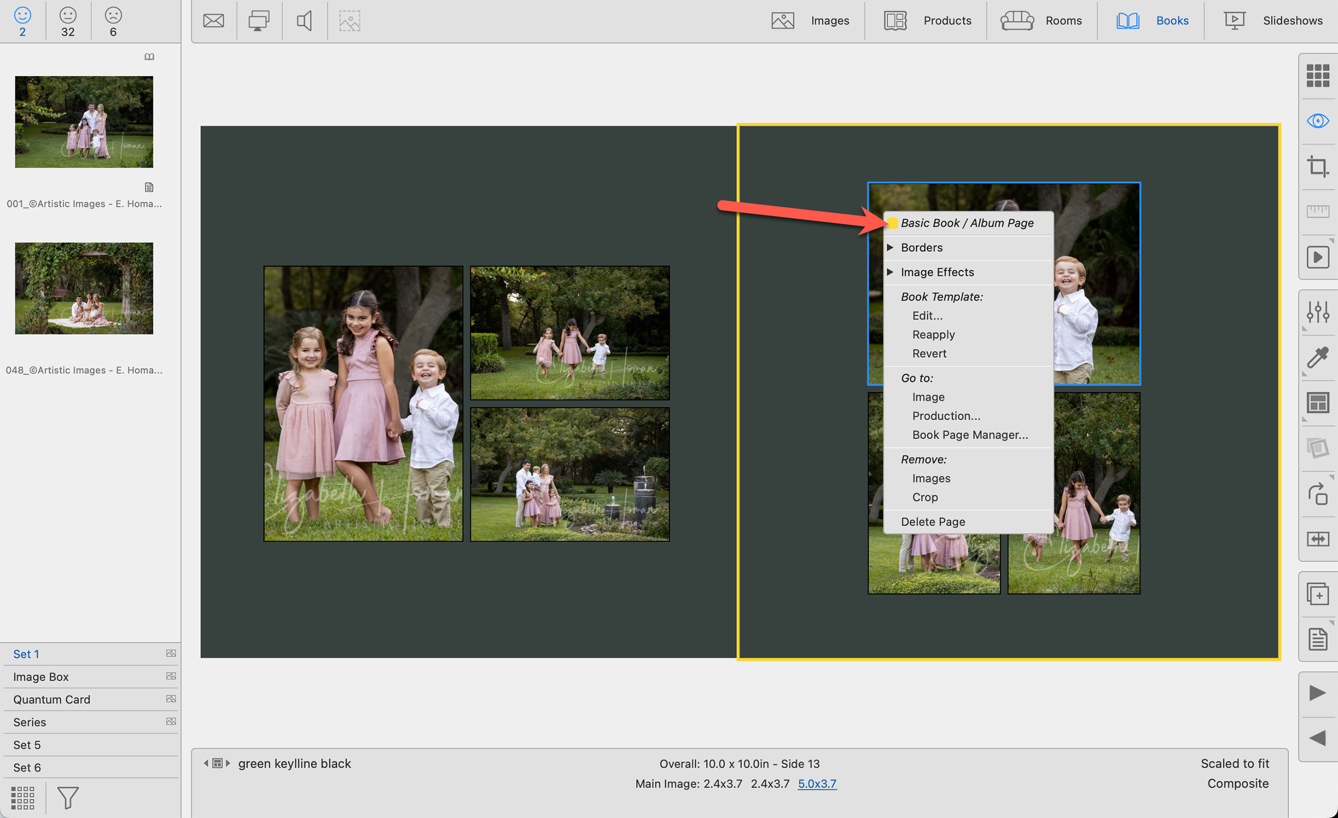Choose Delete Page from context menu
The height and width of the screenshot is (818, 1338).
click(932, 521)
